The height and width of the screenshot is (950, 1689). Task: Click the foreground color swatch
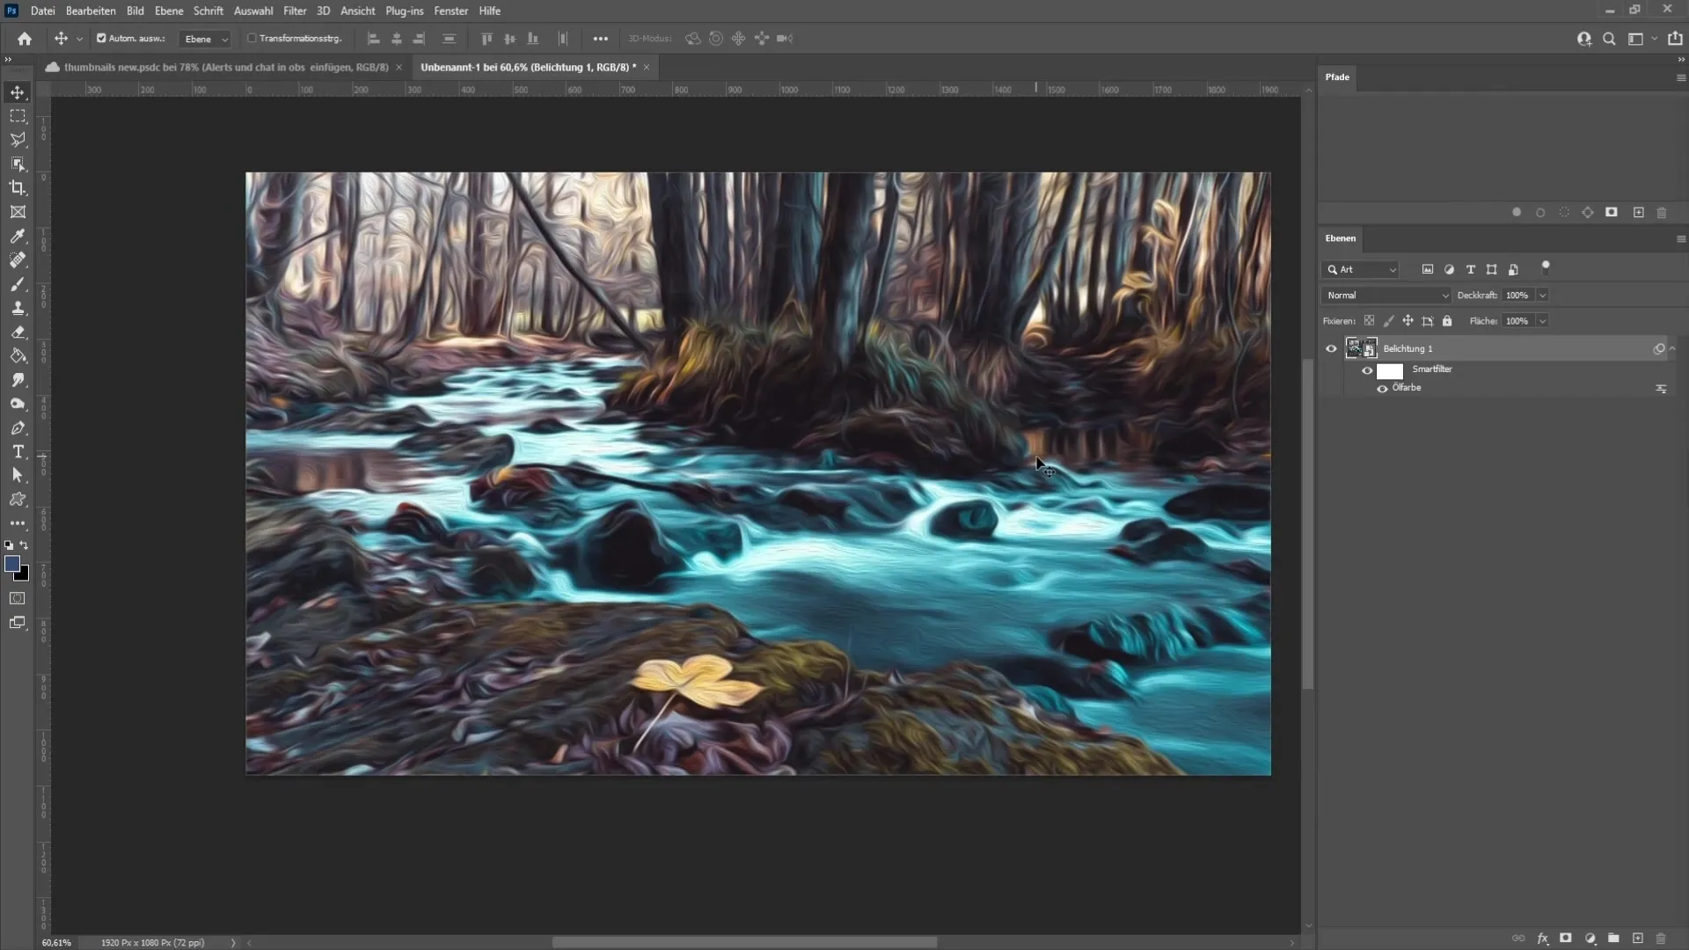12,564
